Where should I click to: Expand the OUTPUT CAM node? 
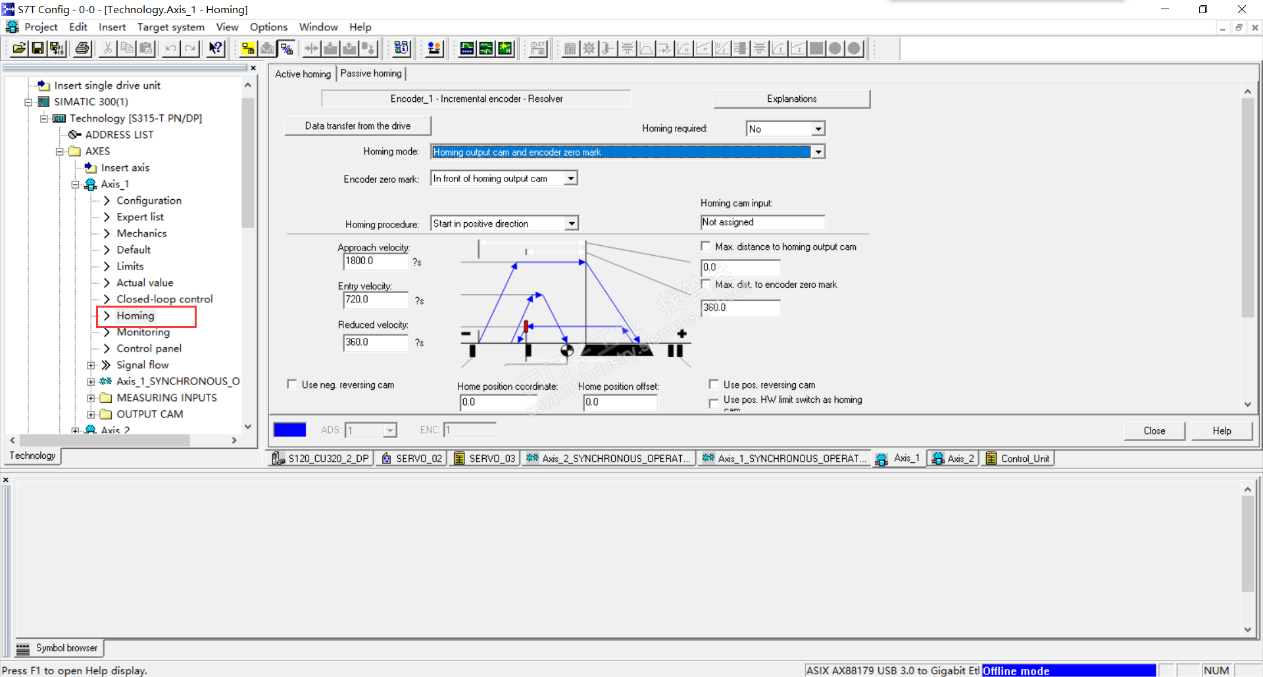pos(91,415)
